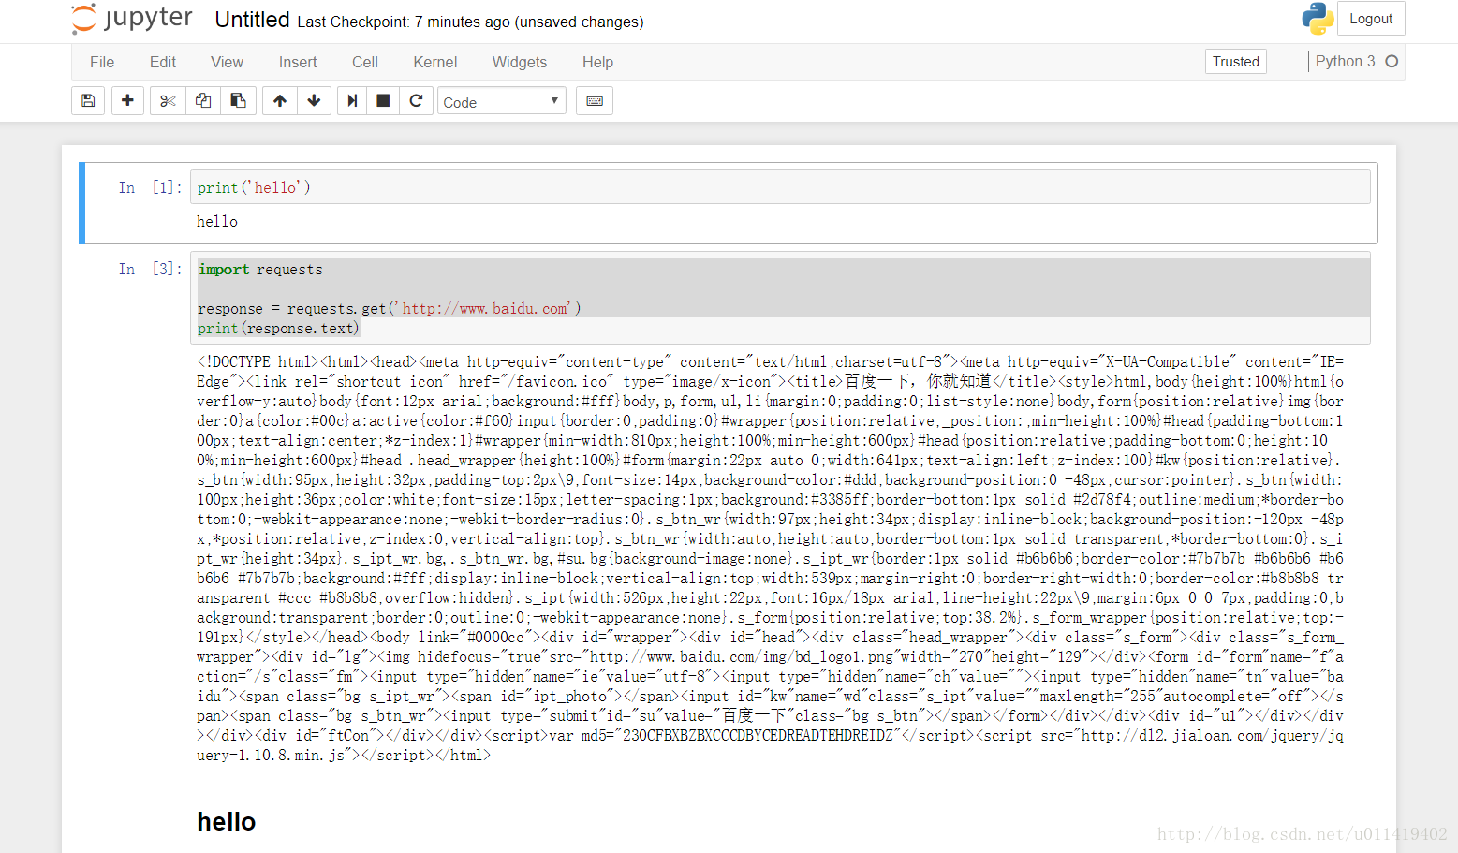Insert a cell below with the plus icon
1458x853 pixels.
pyautogui.click(x=127, y=101)
